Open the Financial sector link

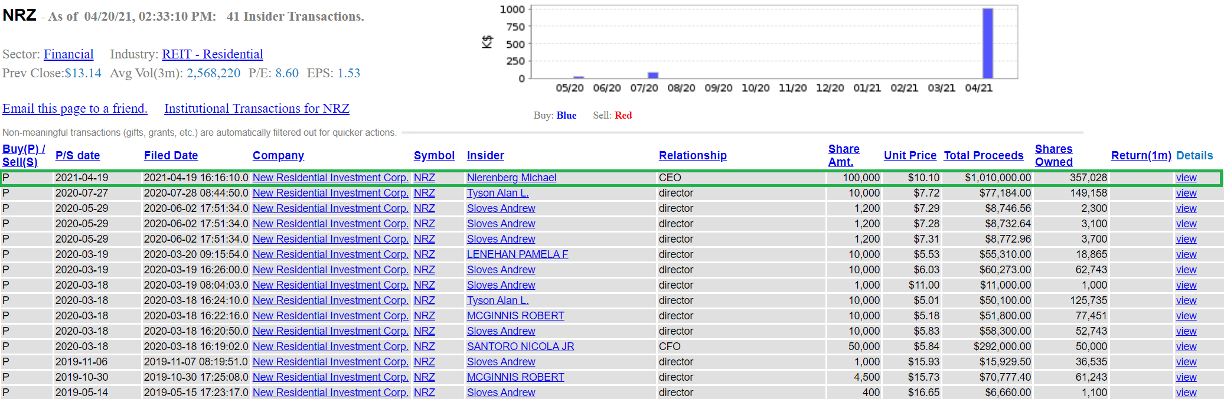(68, 54)
